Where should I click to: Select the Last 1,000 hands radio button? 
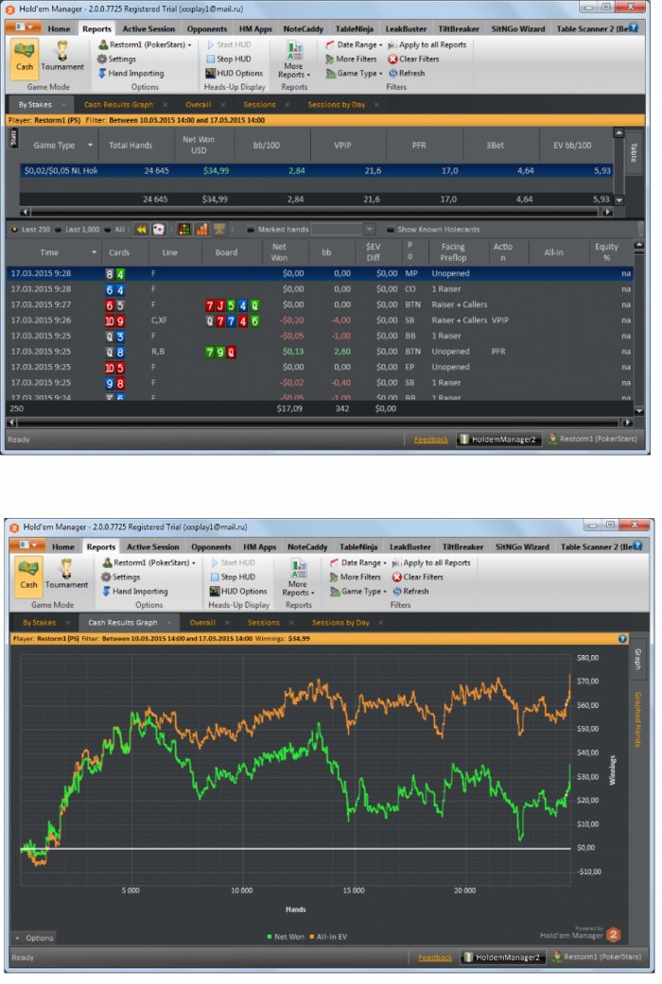(78, 230)
